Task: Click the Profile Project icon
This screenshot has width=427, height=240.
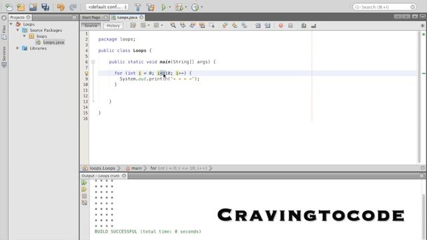Action: point(195,7)
